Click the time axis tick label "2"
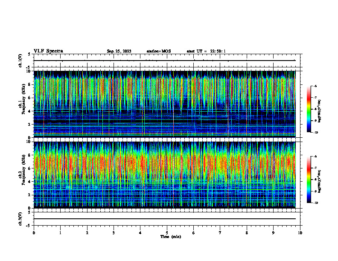Image resolution: width=338 pixels, height=261 pixels. coord(87,233)
